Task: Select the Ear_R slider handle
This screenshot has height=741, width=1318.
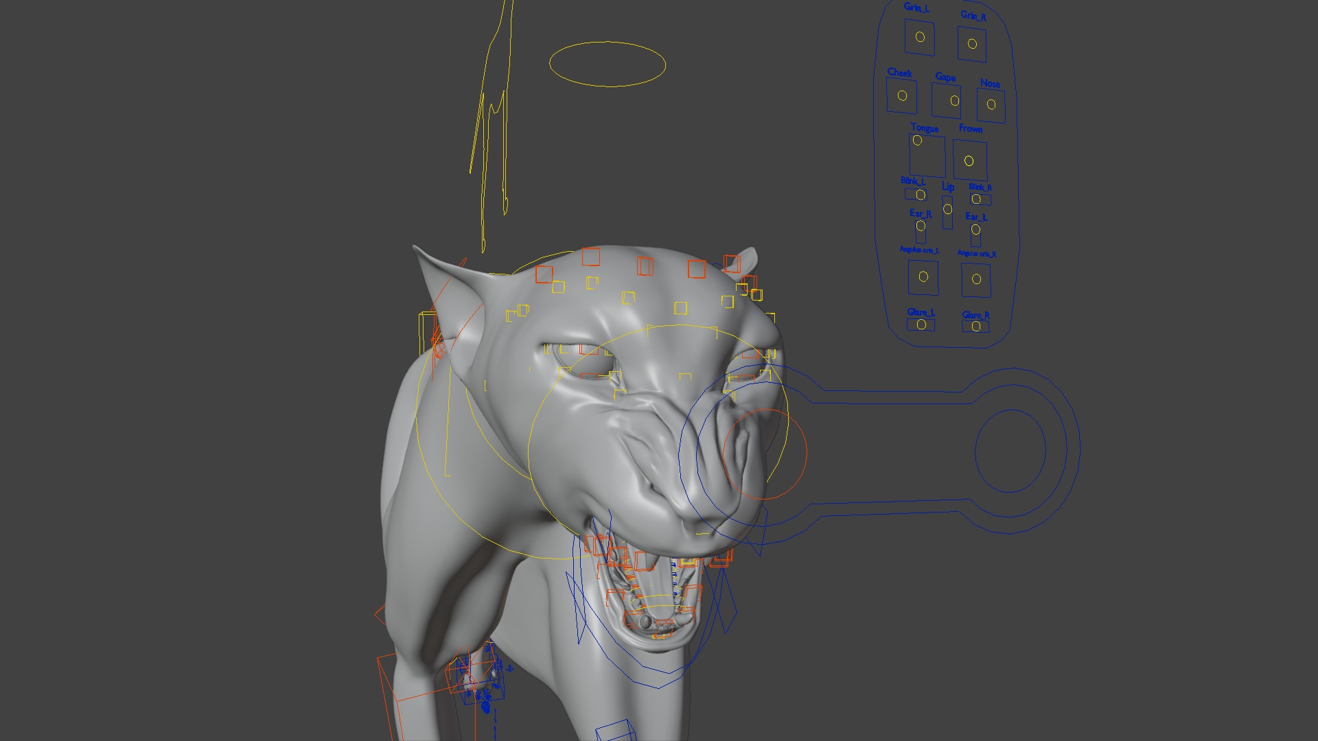Action: click(x=921, y=226)
